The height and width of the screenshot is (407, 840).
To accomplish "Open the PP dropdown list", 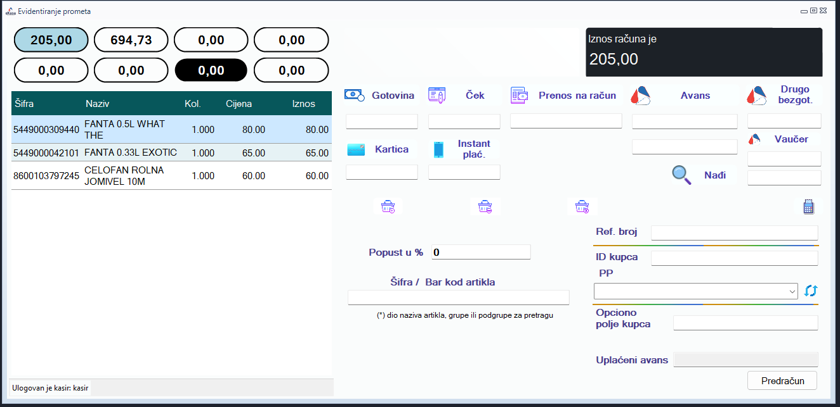I will [x=792, y=291].
